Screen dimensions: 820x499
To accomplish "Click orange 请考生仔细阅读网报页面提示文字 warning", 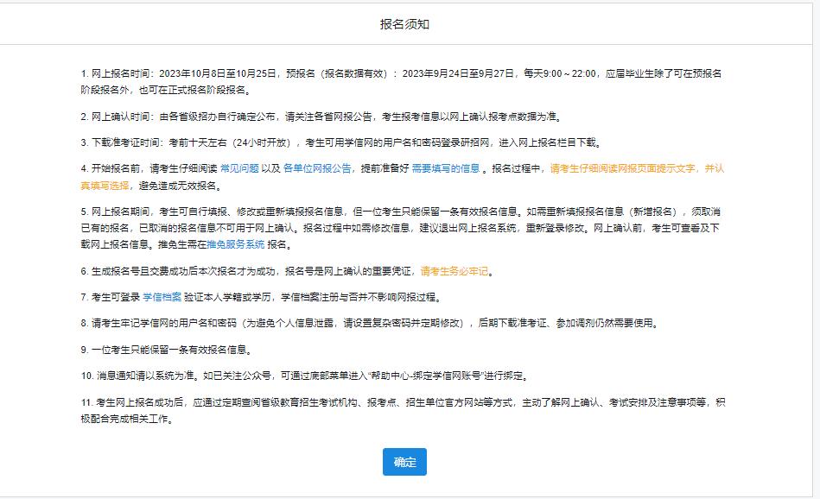I will point(624,168).
